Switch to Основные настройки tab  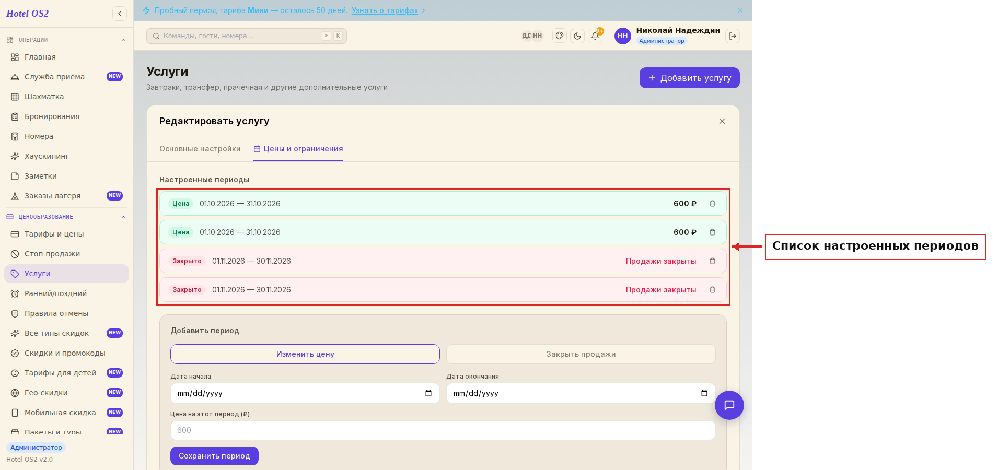tap(200, 149)
